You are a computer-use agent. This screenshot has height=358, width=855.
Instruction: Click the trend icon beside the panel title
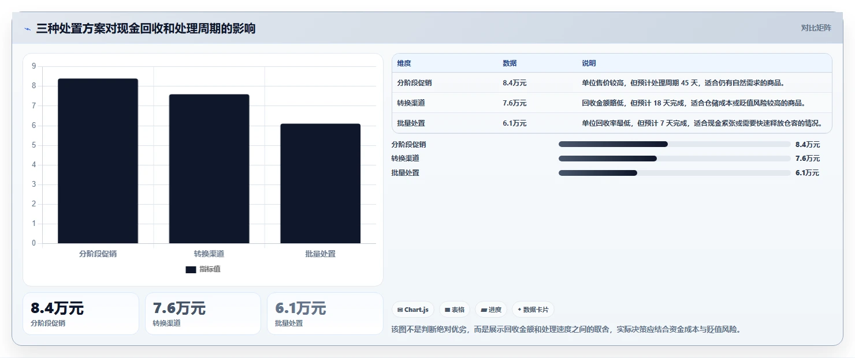coord(27,29)
